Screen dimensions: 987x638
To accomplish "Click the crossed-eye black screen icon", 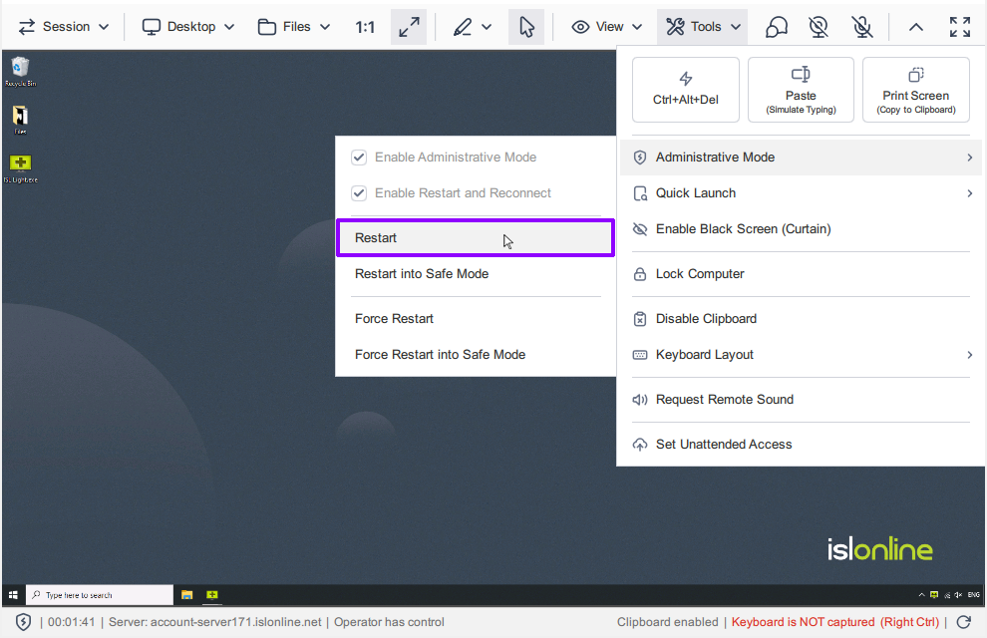I will coord(639,229).
